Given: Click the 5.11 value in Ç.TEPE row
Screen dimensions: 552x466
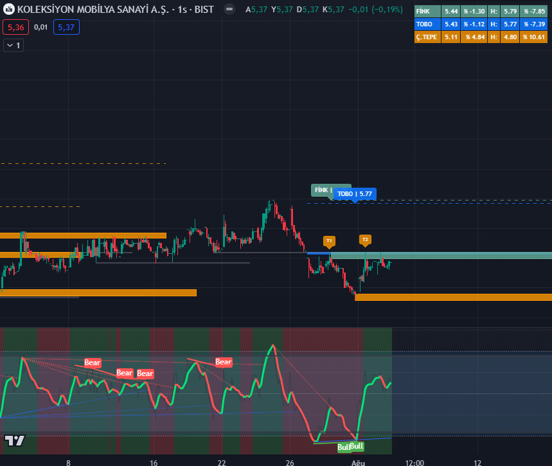Looking at the screenshot, I should pyautogui.click(x=451, y=37).
